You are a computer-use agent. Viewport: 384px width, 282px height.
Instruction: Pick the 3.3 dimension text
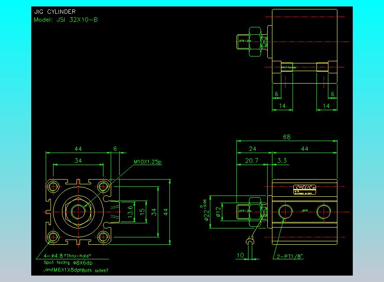tap(282, 161)
